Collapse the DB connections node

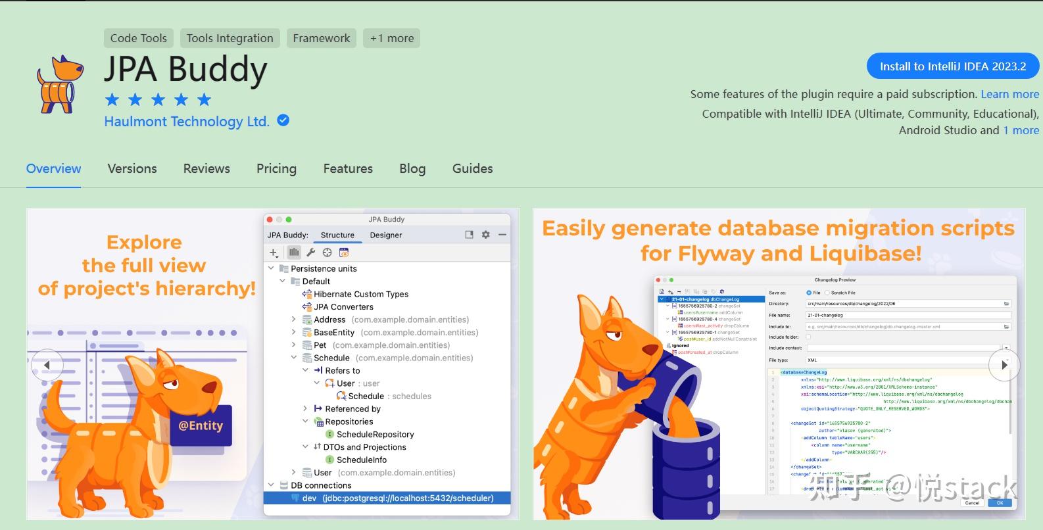pos(271,485)
